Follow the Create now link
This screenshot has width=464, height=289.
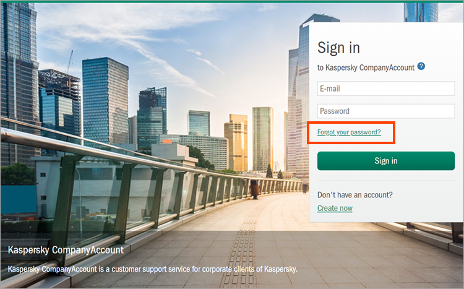[x=335, y=208]
